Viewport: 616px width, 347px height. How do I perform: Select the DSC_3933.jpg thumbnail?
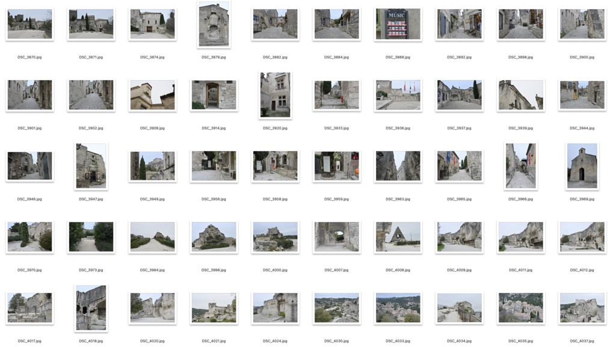(x=337, y=95)
